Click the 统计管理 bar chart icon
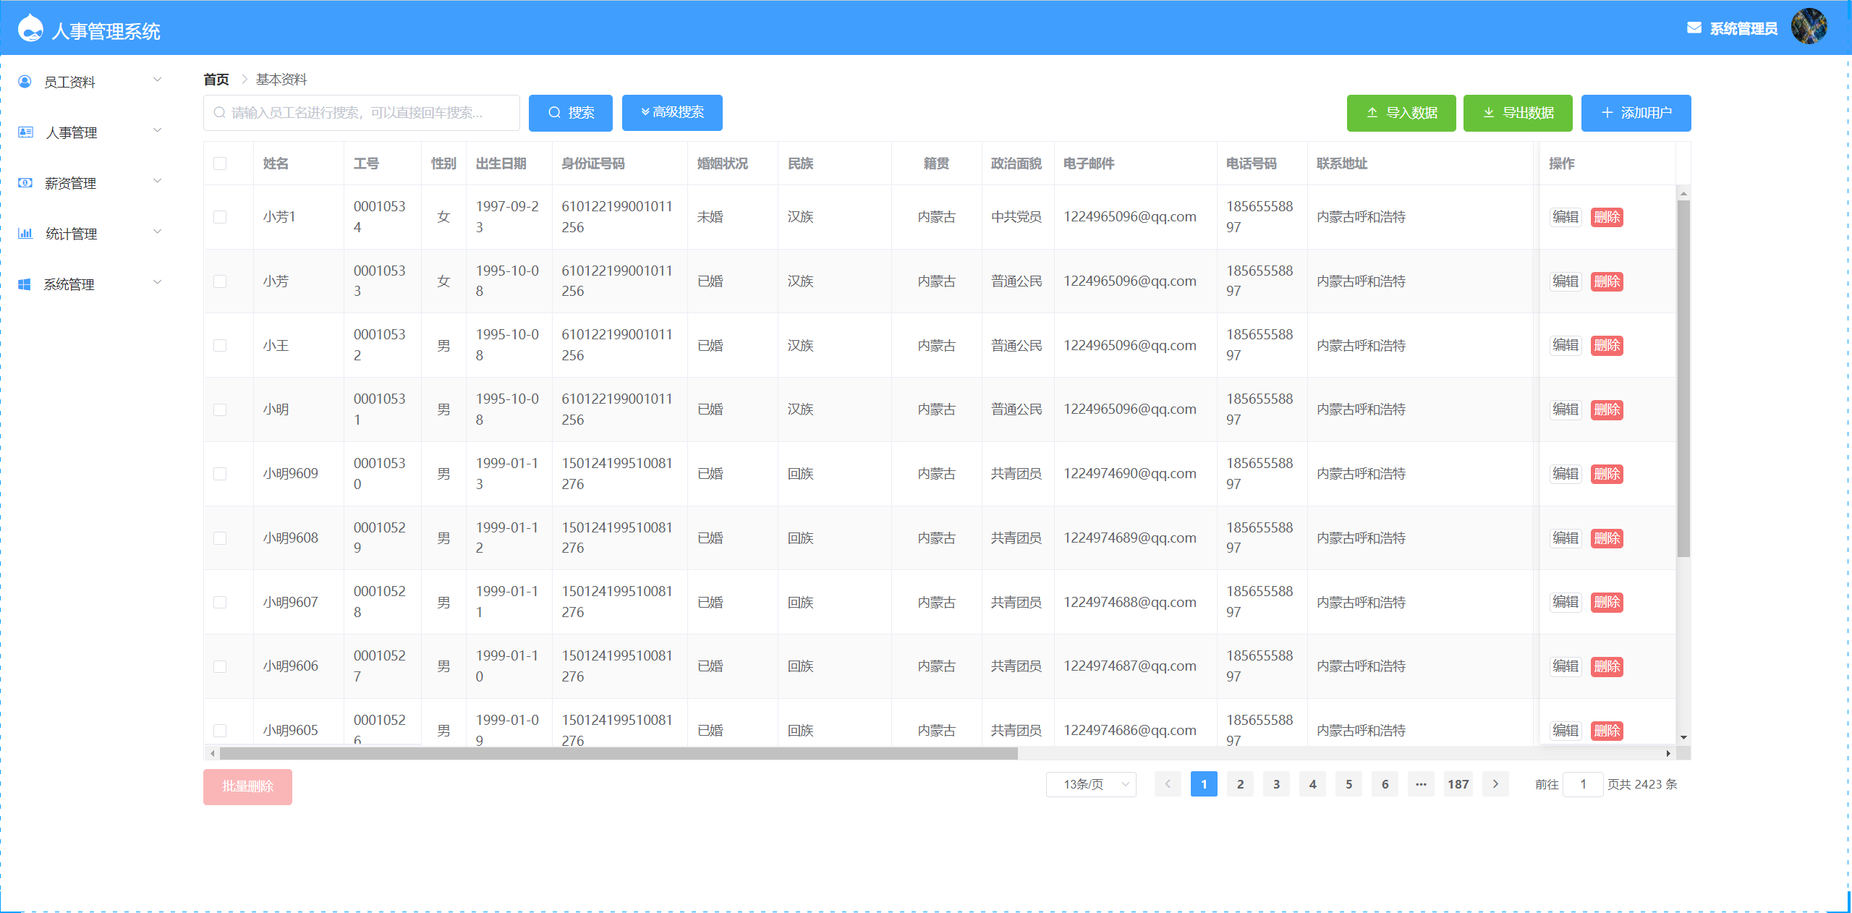The image size is (1852, 913). click(25, 234)
